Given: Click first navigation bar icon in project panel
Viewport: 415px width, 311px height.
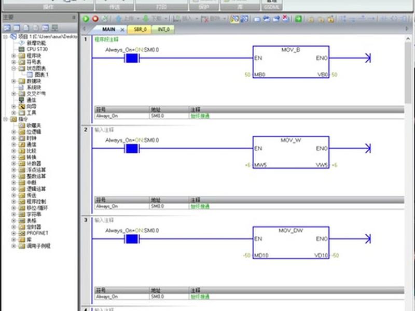Looking at the screenshot, I should (x=7, y=28).
